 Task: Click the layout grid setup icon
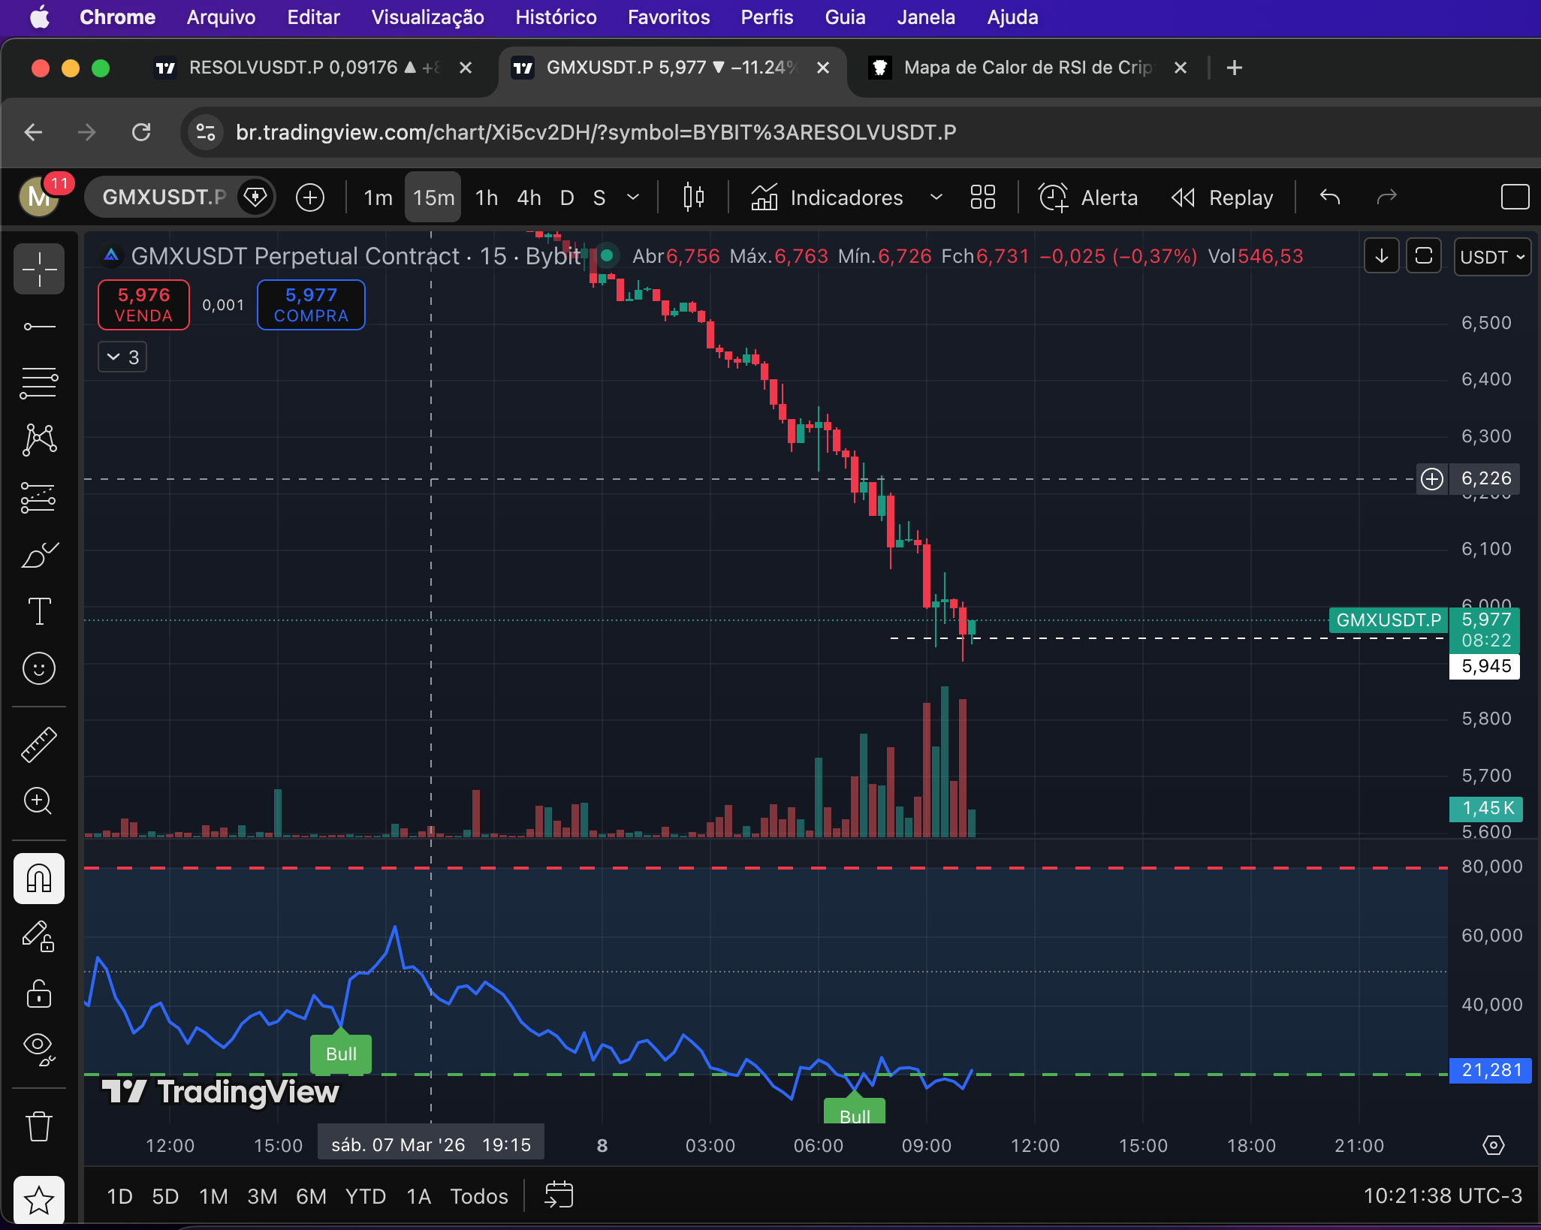pyautogui.click(x=982, y=197)
